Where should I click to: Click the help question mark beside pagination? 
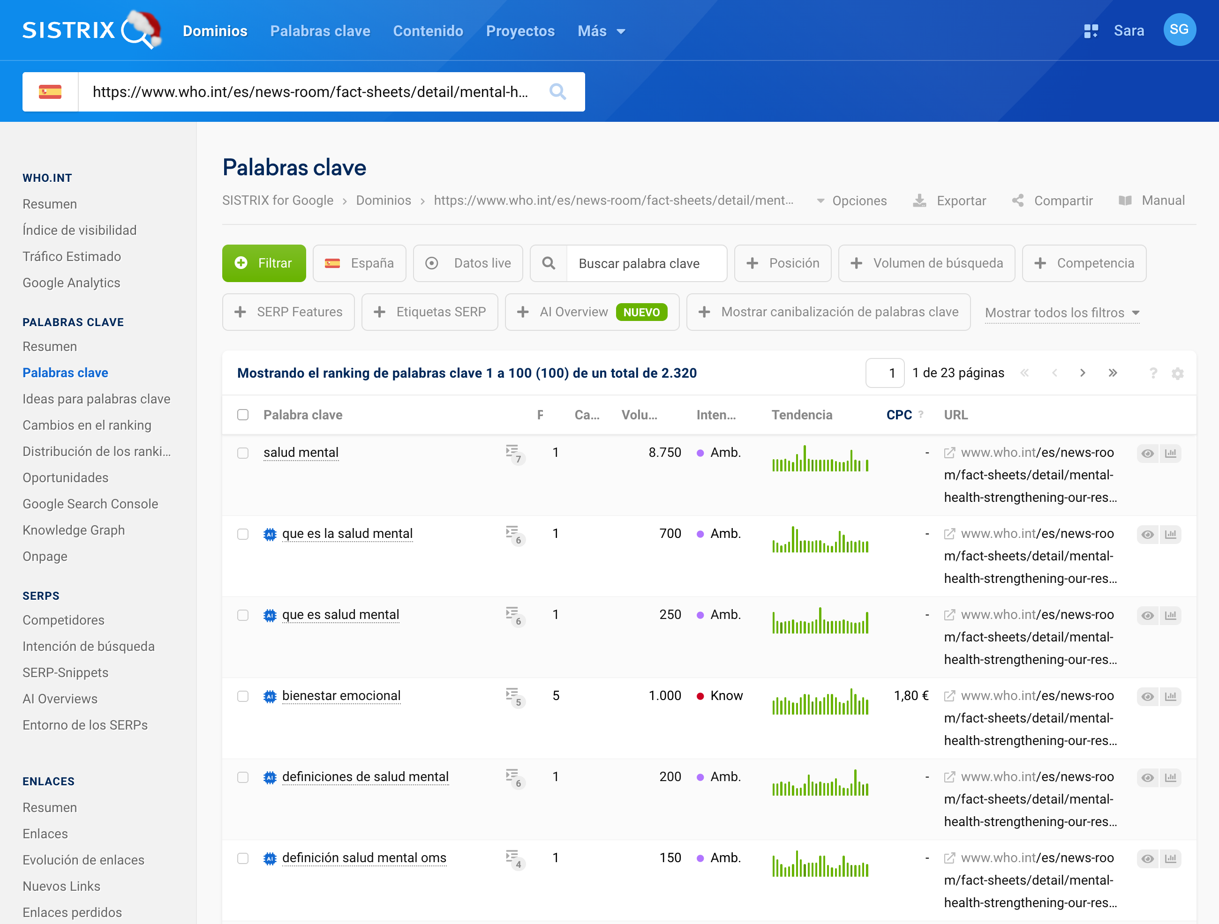pyautogui.click(x=1153, y=373)
